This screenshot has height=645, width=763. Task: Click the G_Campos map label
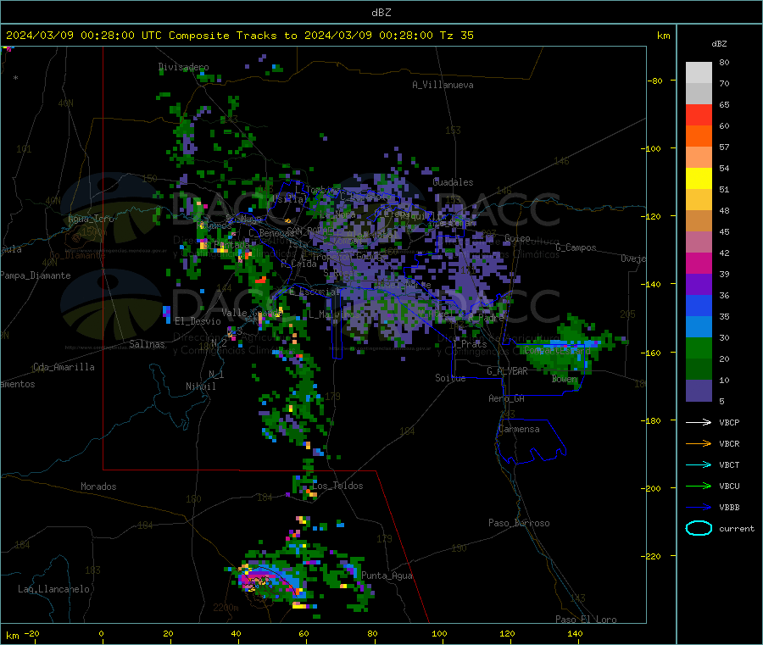[x=576, y=247]
